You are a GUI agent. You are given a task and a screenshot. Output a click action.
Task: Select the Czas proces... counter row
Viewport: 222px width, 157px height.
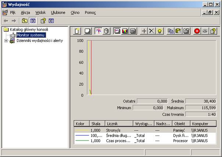point(145,141)
